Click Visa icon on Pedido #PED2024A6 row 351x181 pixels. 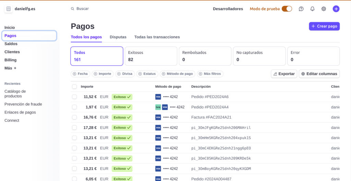pos(158,97)
